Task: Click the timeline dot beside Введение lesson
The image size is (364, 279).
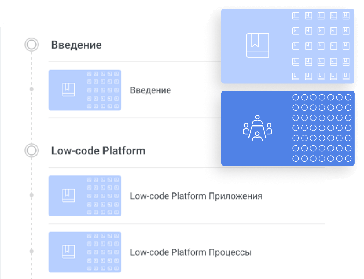Action: click(x=32, y=89)
